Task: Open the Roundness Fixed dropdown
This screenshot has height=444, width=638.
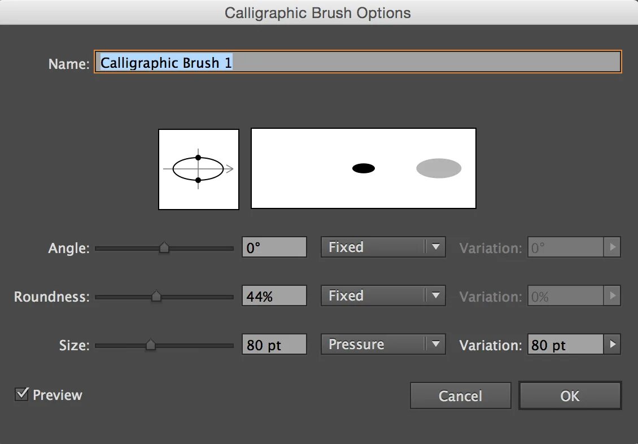Action: [x=383, y=296]
